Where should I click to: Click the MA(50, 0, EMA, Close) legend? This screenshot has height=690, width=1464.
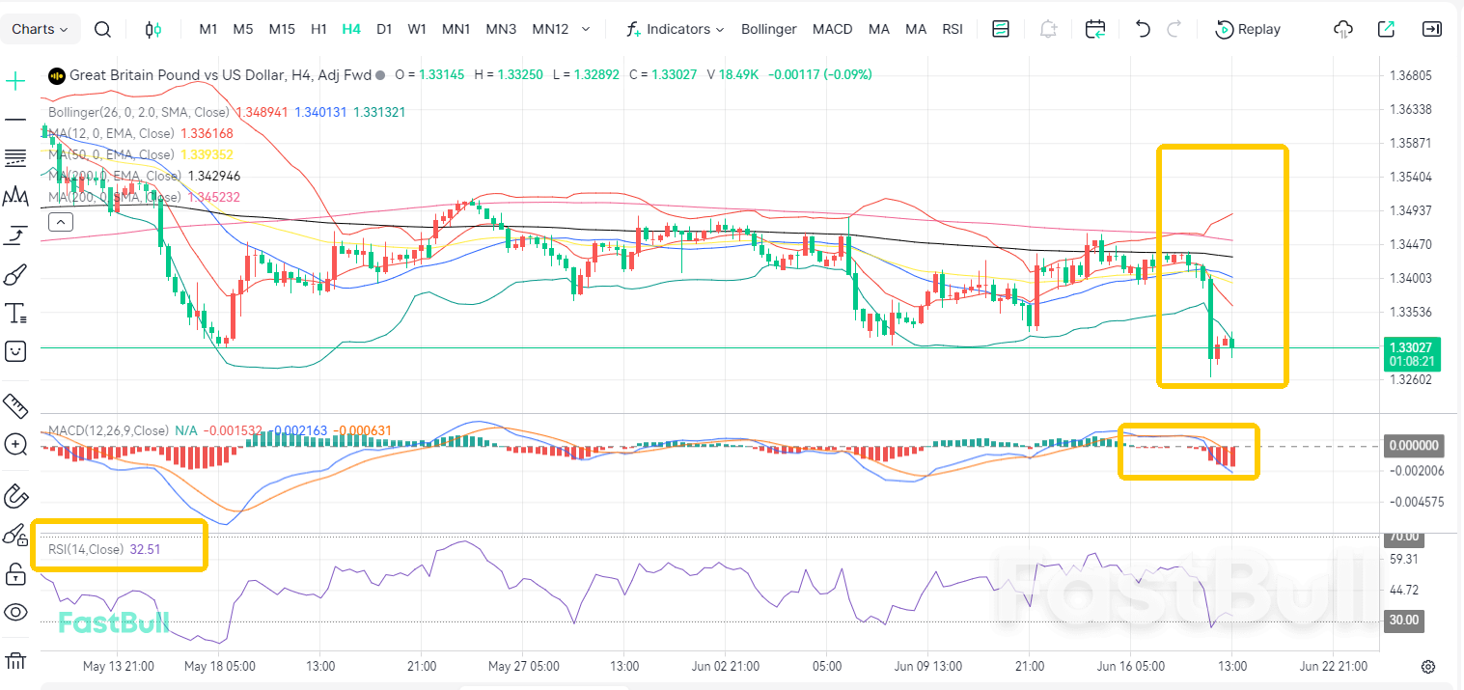point(111,154)
